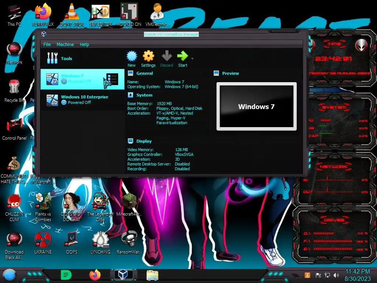Click the This PC desktop icon
The image size is (377, 283).
coord(14,15)
